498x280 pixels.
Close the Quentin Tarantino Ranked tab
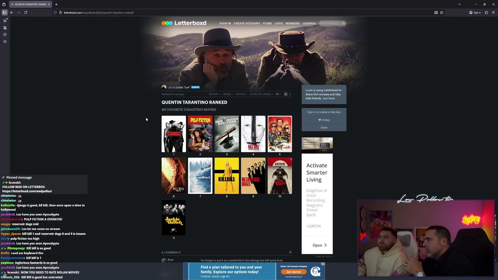coord(49,4)
